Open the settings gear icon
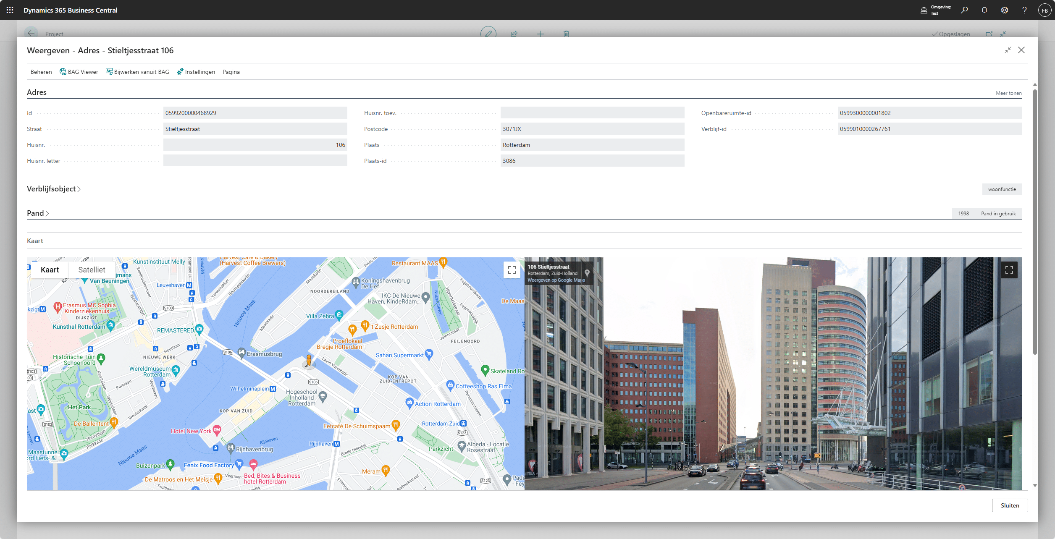Viewport: 1055px width, 539px height. click(1005, 10)
